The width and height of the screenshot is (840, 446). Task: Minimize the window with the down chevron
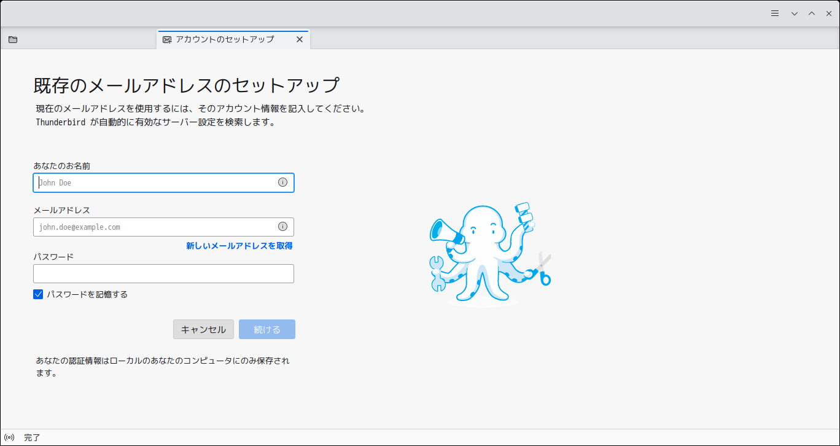pyautogui.click(x=795, y=14)
